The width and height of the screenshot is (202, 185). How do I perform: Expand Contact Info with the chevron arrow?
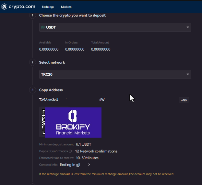89,165
